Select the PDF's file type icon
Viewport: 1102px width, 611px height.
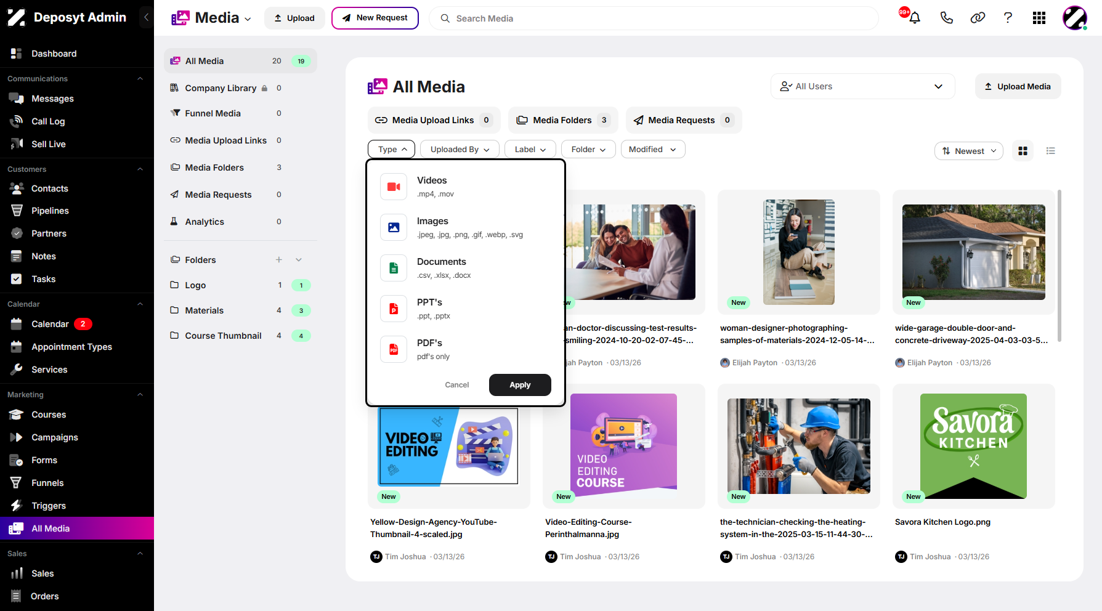coord(394,349)
